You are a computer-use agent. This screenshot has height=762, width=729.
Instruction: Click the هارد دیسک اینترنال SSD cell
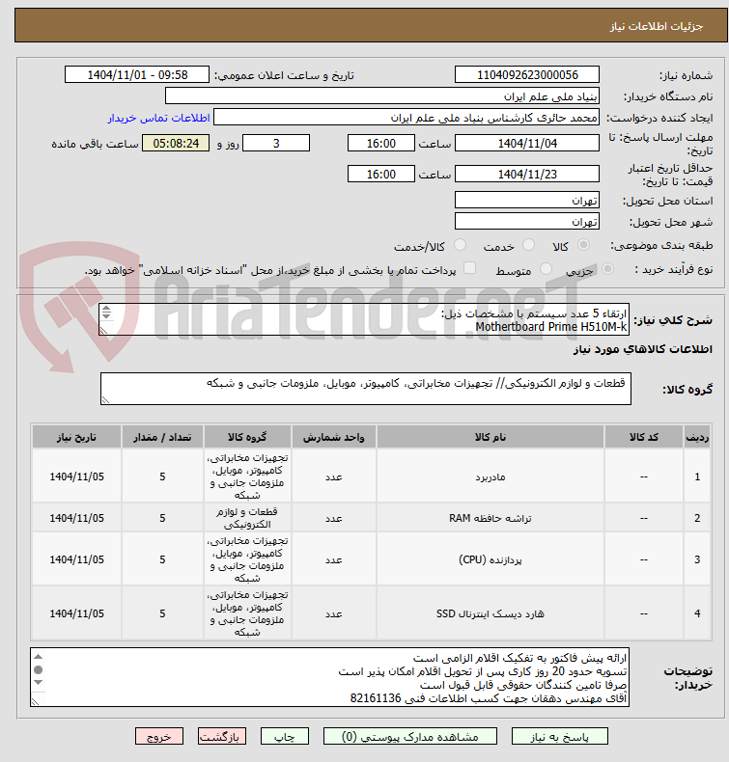click(x=491, y=613)
